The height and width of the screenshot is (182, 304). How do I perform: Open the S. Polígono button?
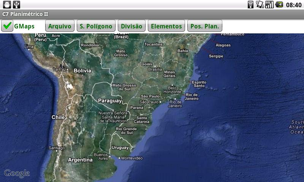[x=96, y=26]
